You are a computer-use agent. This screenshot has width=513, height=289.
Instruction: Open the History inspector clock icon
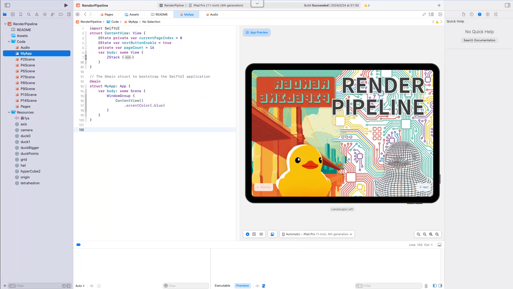(471, 14)
